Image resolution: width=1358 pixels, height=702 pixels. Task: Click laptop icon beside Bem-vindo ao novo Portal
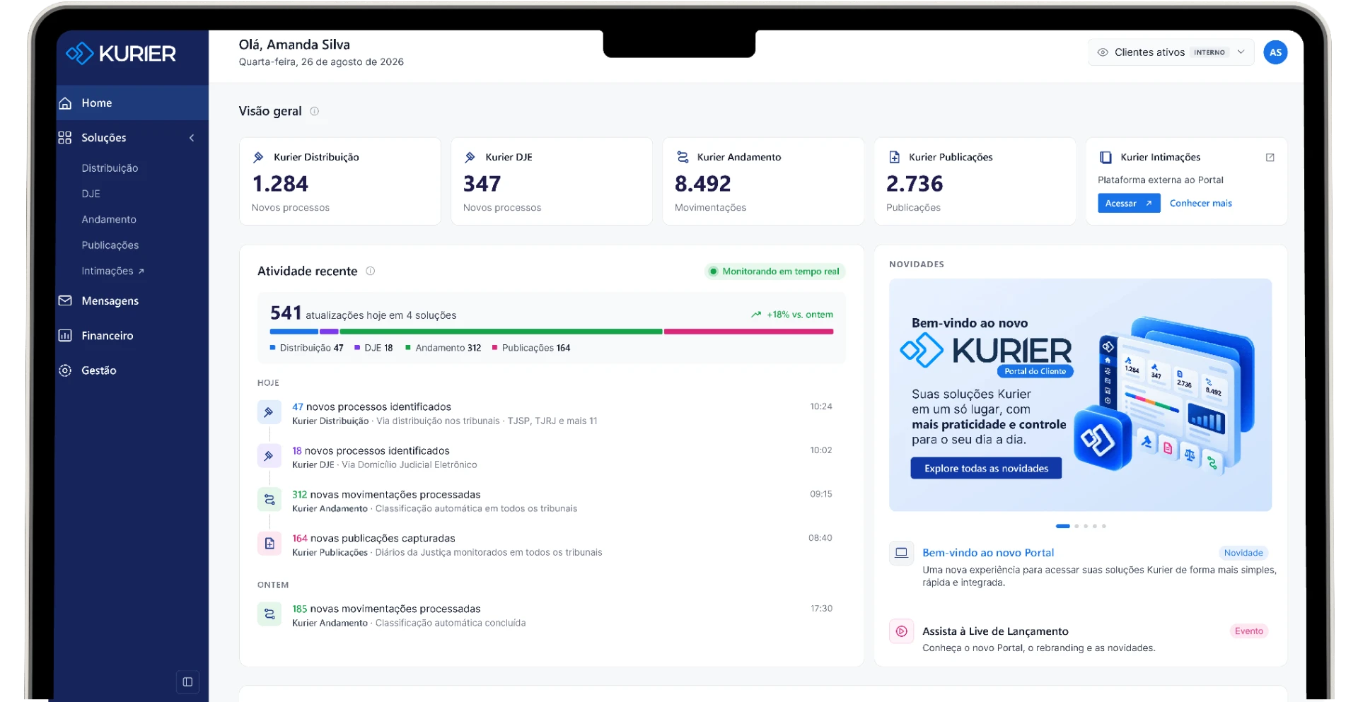click(x=901, y=553)
